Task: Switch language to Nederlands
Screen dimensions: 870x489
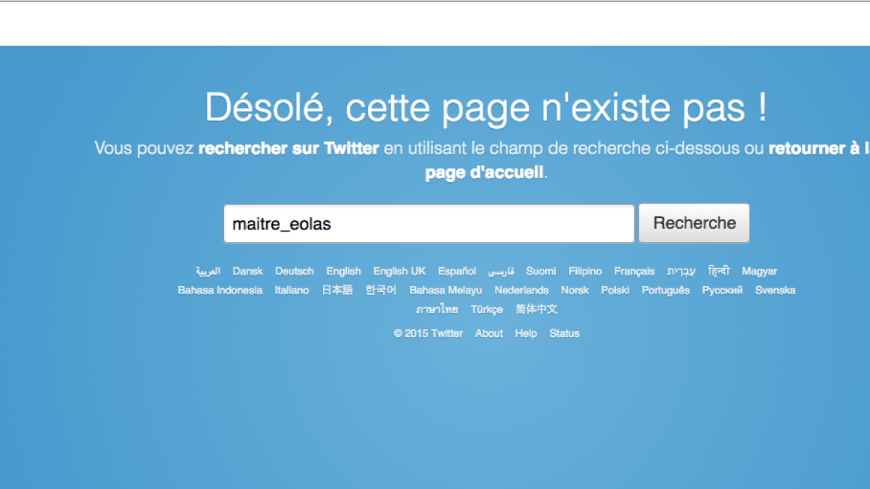Action: click(522, 291)
